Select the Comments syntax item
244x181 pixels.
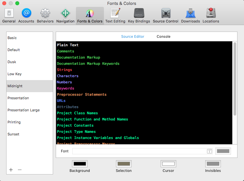[x=144, y=51]
